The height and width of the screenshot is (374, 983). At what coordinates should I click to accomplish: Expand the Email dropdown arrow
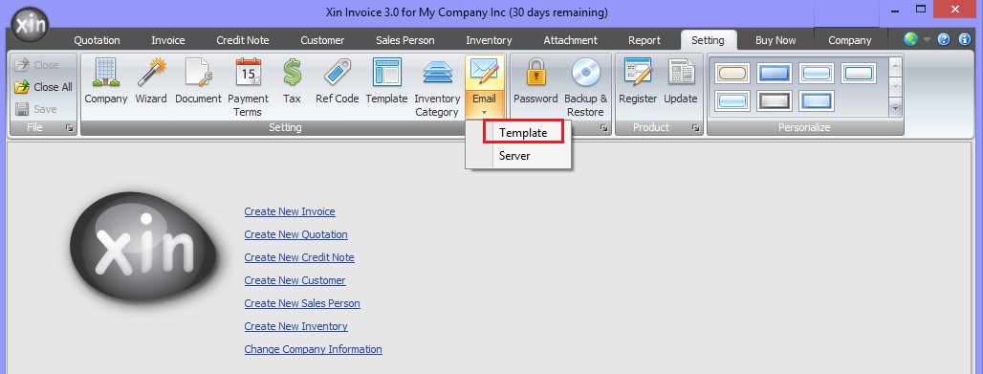pyautogui.click(x=484, y=112)
